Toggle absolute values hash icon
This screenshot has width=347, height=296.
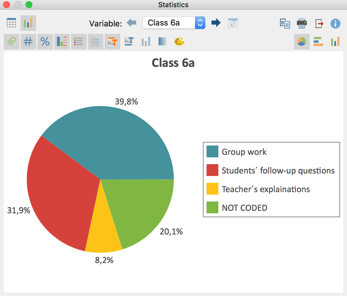(28, 42)
